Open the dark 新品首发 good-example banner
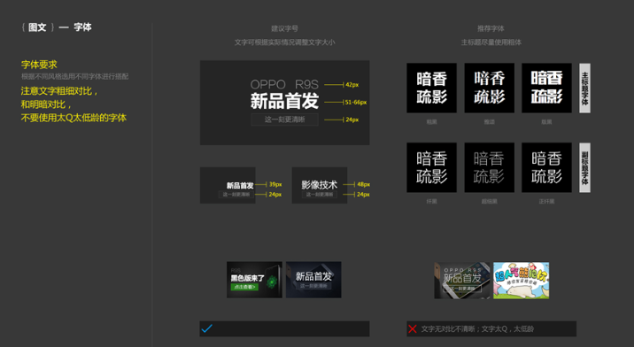Screen dimensions: 634x347 (313, 280)
